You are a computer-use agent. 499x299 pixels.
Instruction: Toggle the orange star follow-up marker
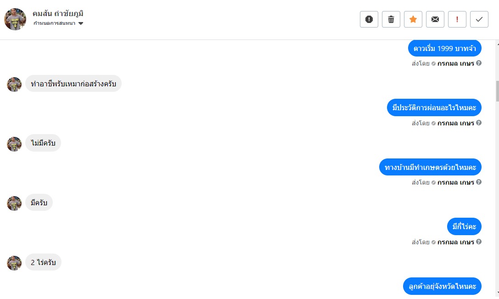point(413,19)
